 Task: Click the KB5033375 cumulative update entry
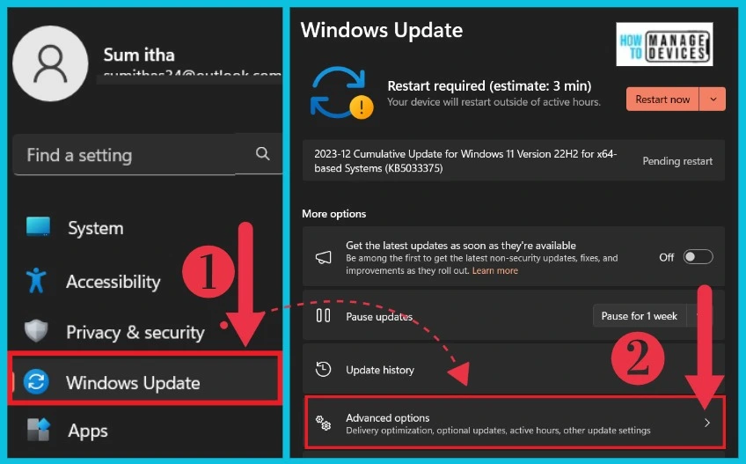514,160
